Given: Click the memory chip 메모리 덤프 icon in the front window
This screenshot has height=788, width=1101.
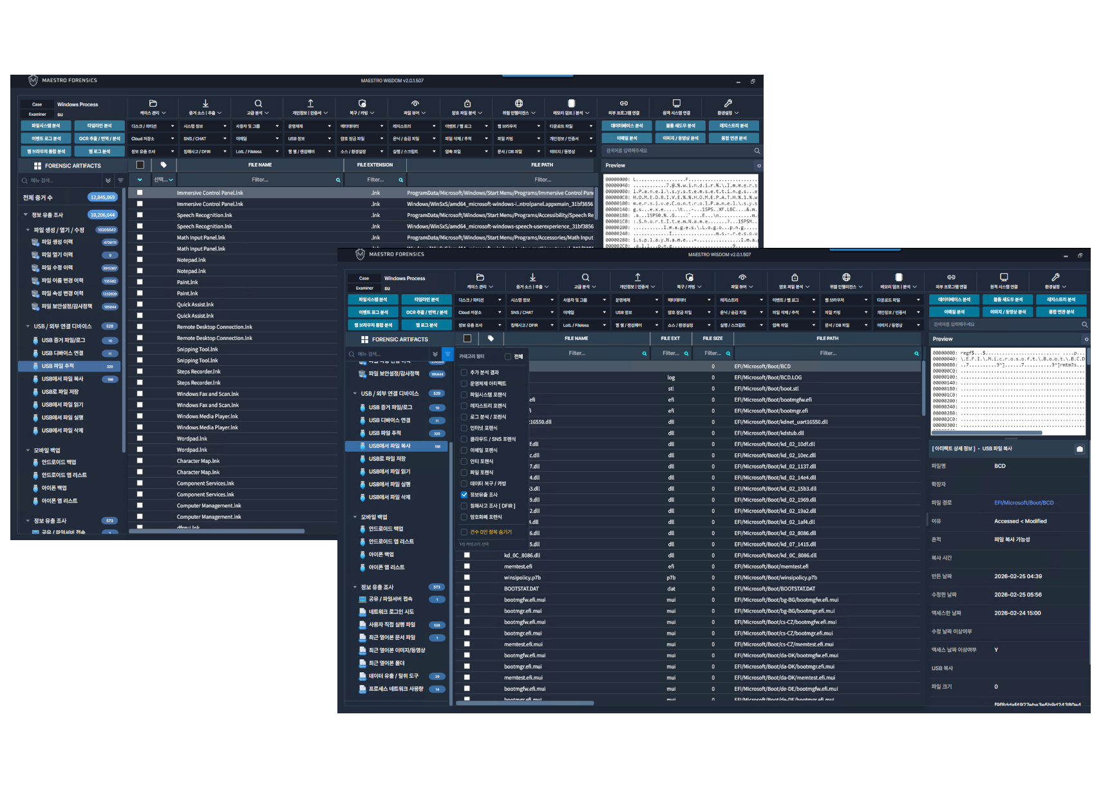Looking at the screenshot, I should pyautogui.click(x=899, y=277).
